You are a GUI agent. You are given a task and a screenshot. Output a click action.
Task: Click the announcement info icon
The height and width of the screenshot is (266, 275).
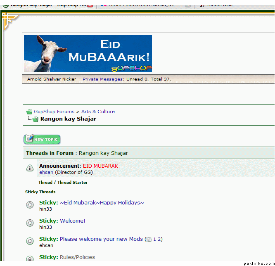click(x=30, y=168)
